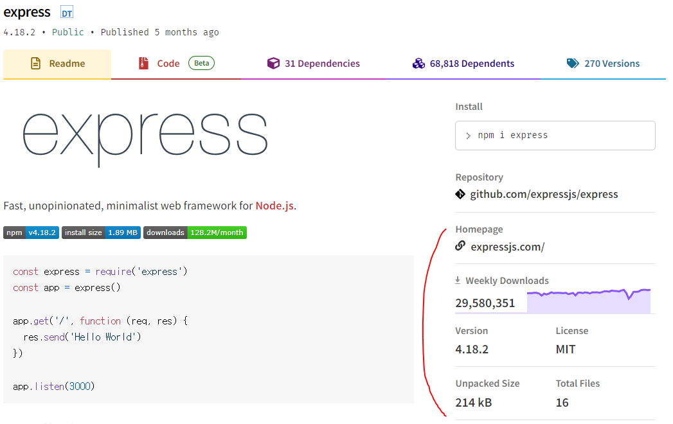Image resolution: width=673 pixels, height=424 pixels.
Task: Click the Dependencies cube icon
Action: pos(273,64)
